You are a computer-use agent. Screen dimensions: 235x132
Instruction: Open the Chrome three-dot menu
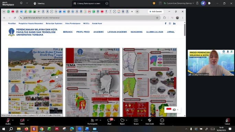point(182,18)
